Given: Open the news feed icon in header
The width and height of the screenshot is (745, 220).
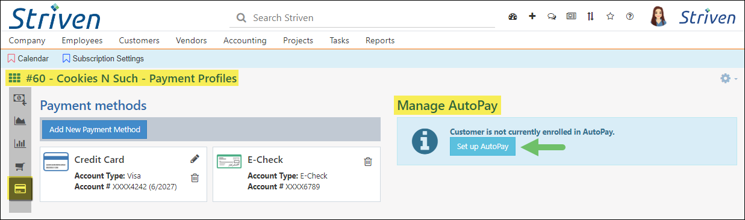Looking at the screenshot, I should (x=571, y=16).
